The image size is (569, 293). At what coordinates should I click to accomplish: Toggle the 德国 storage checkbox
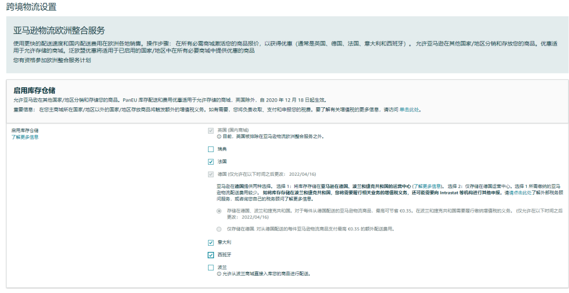click(211, 174)
